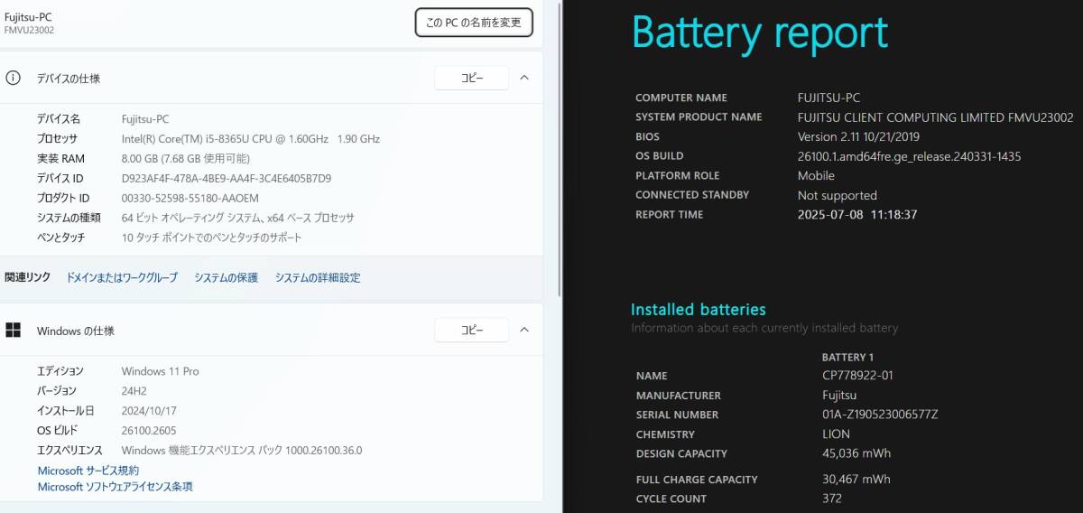The width and height of the screenshot is (1083, 513).
Task: Click the プロダクト ID value text
Action: click(190, 199)
